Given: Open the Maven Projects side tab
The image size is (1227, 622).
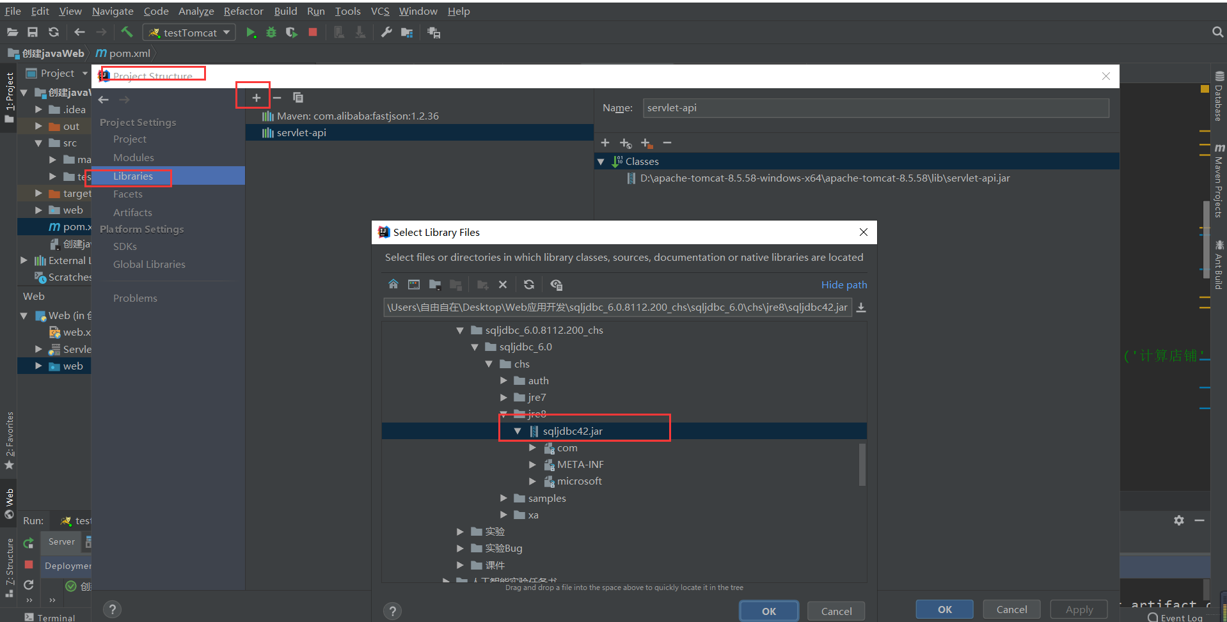Looking at the screenshot, I should 1219,181.
